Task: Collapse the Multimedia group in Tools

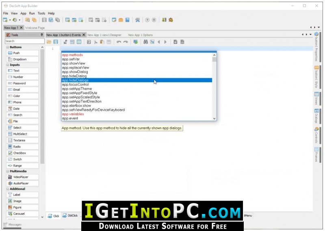Action: tap(8, 171)
